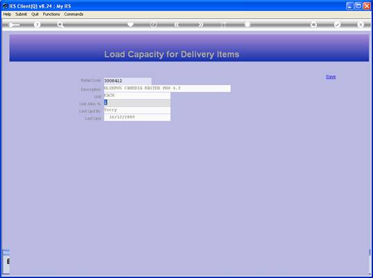Click the Description text field
Screen dimensions: 373x278
[167, 89]
